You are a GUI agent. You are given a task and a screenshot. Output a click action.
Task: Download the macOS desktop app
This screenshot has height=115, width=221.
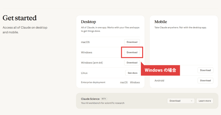coord(132,42)
